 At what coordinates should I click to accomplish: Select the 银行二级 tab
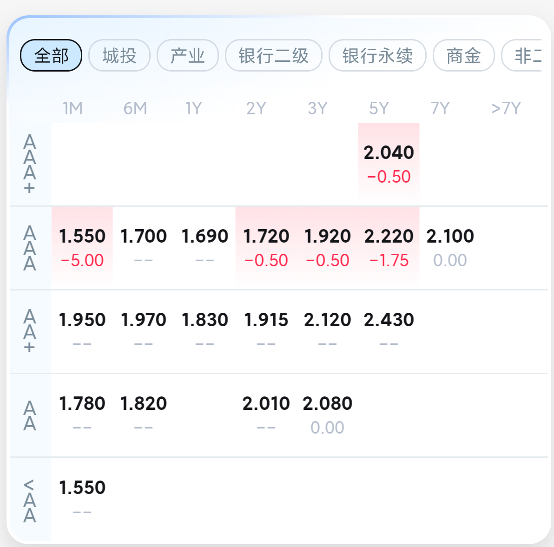tap(274, 56)
